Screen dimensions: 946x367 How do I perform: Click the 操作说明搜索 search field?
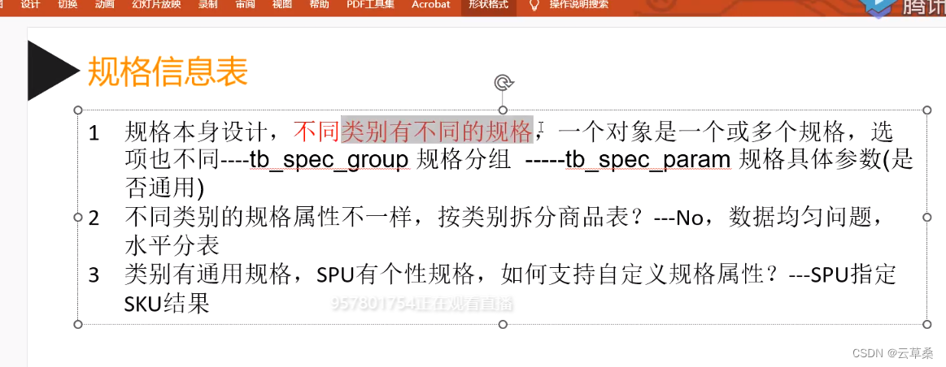[x=578, y=5]
